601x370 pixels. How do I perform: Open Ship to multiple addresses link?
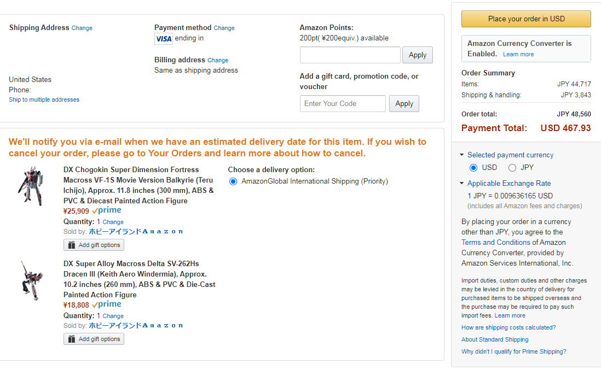coord(44,99)
